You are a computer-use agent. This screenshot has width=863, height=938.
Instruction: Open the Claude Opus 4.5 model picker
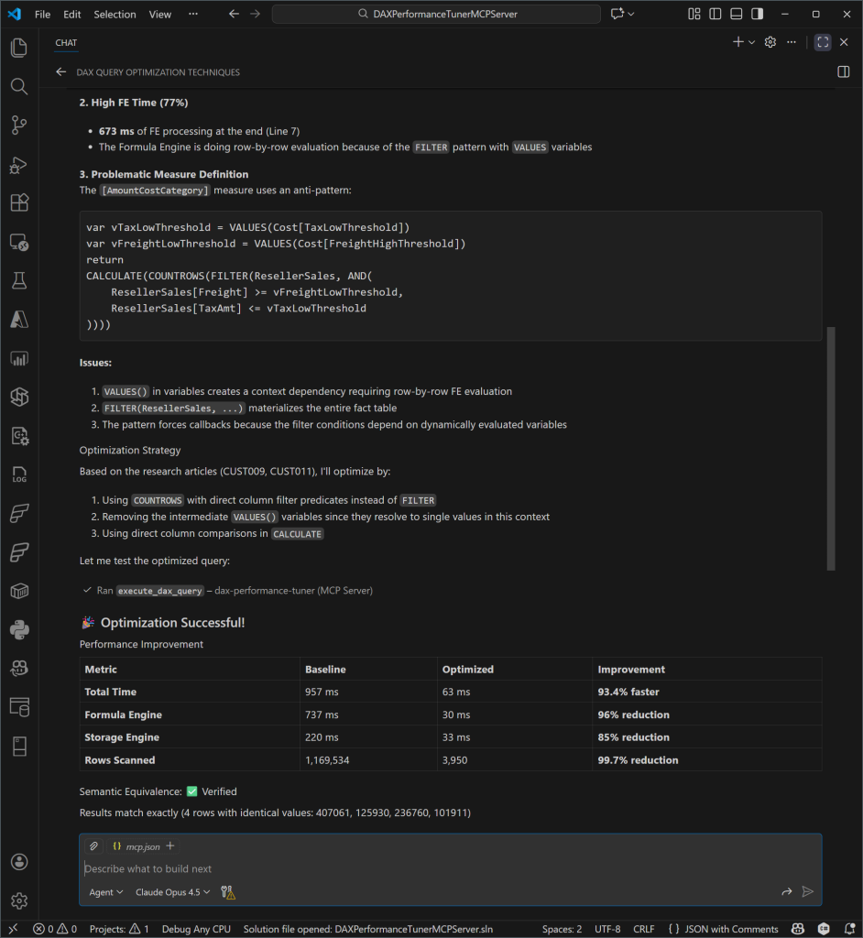tap(173, 892)
